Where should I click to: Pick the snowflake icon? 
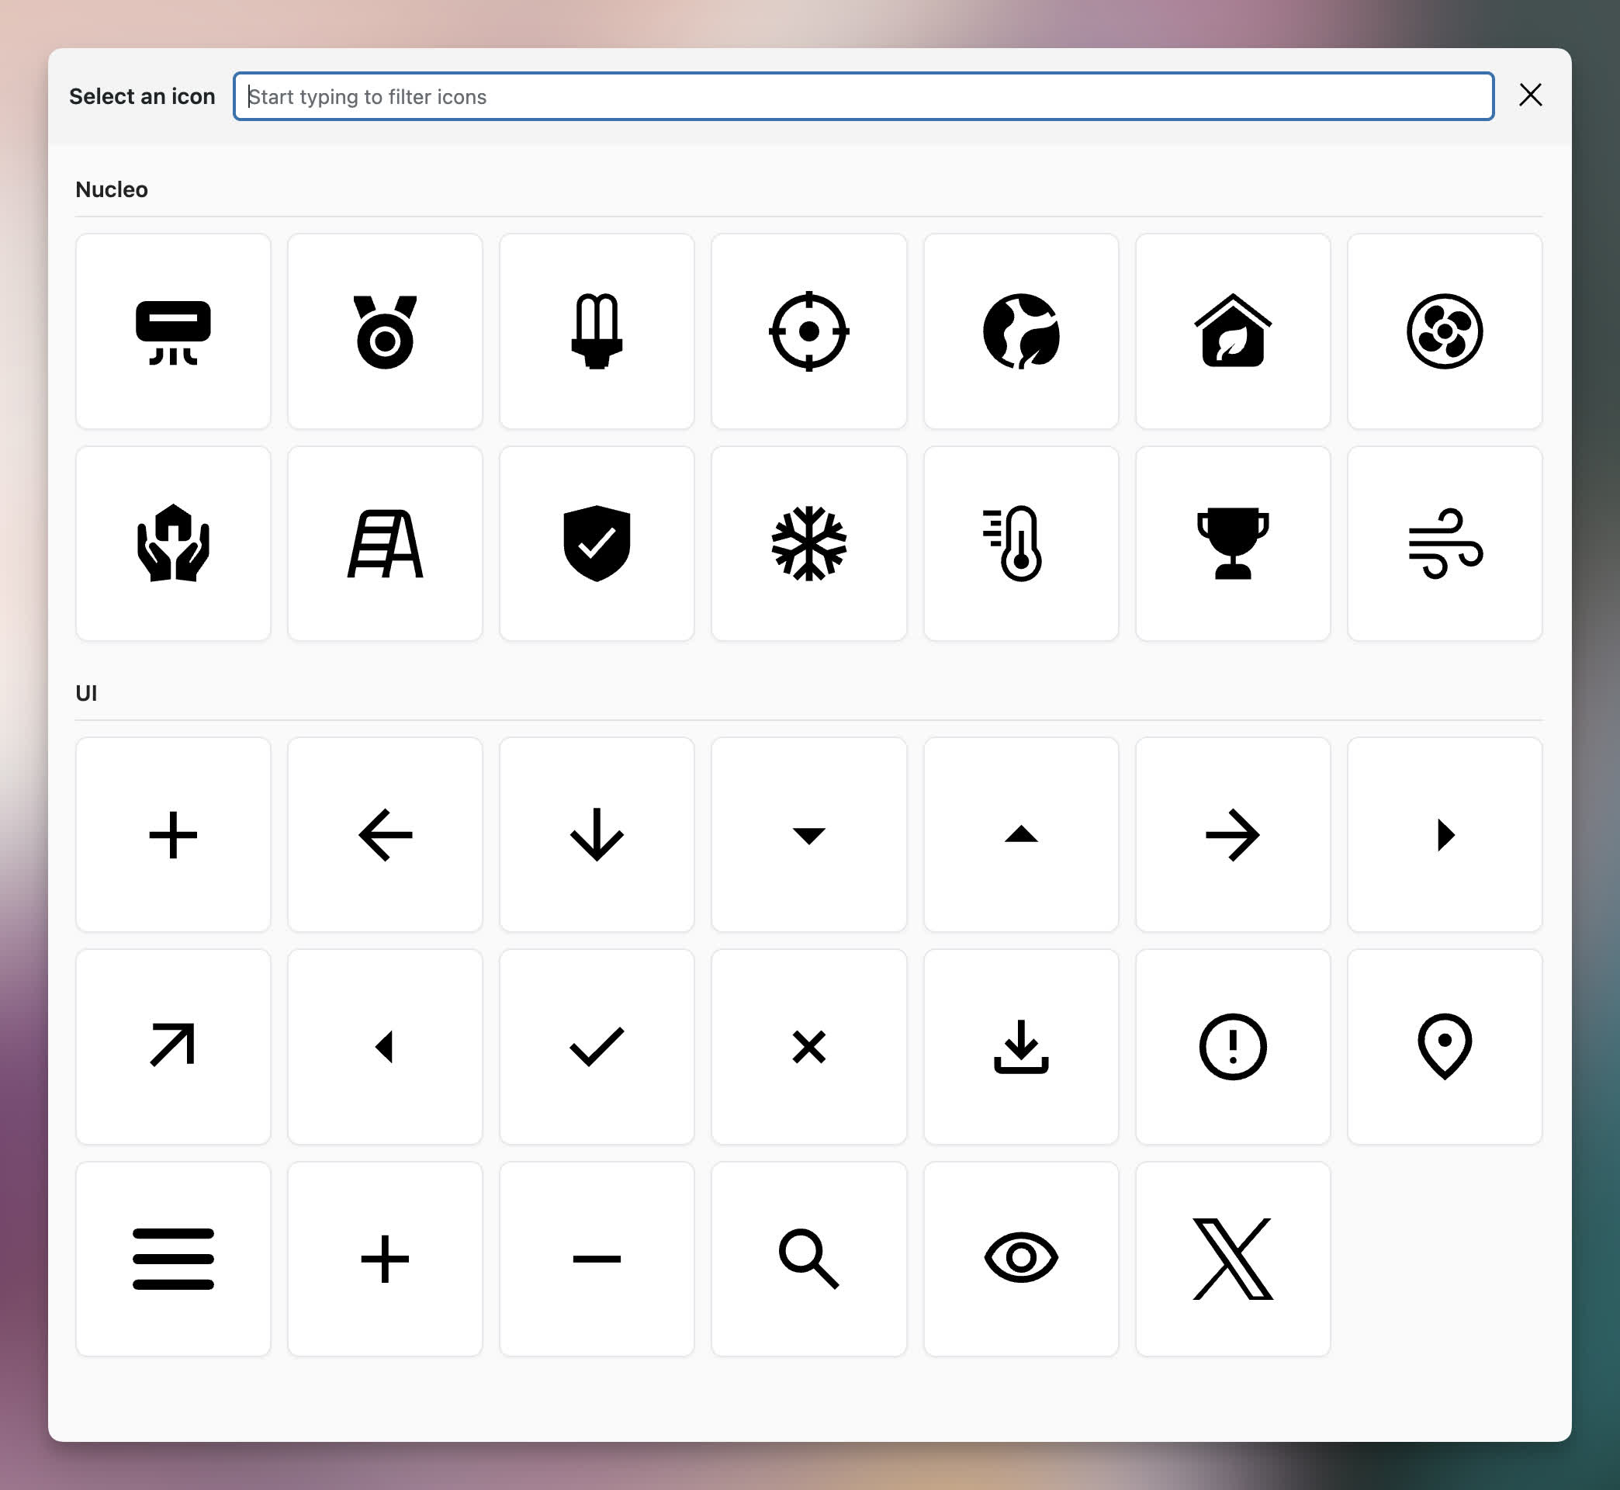coord(808,543)
